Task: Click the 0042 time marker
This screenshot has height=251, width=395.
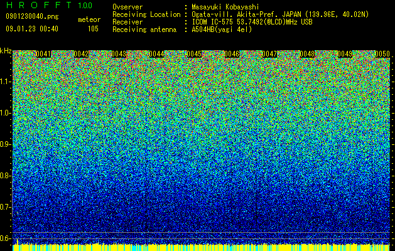Action: (x=81, y=54)
